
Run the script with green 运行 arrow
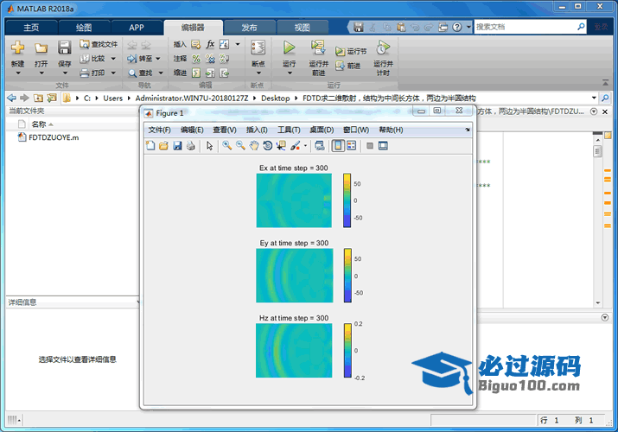(289, 48)
